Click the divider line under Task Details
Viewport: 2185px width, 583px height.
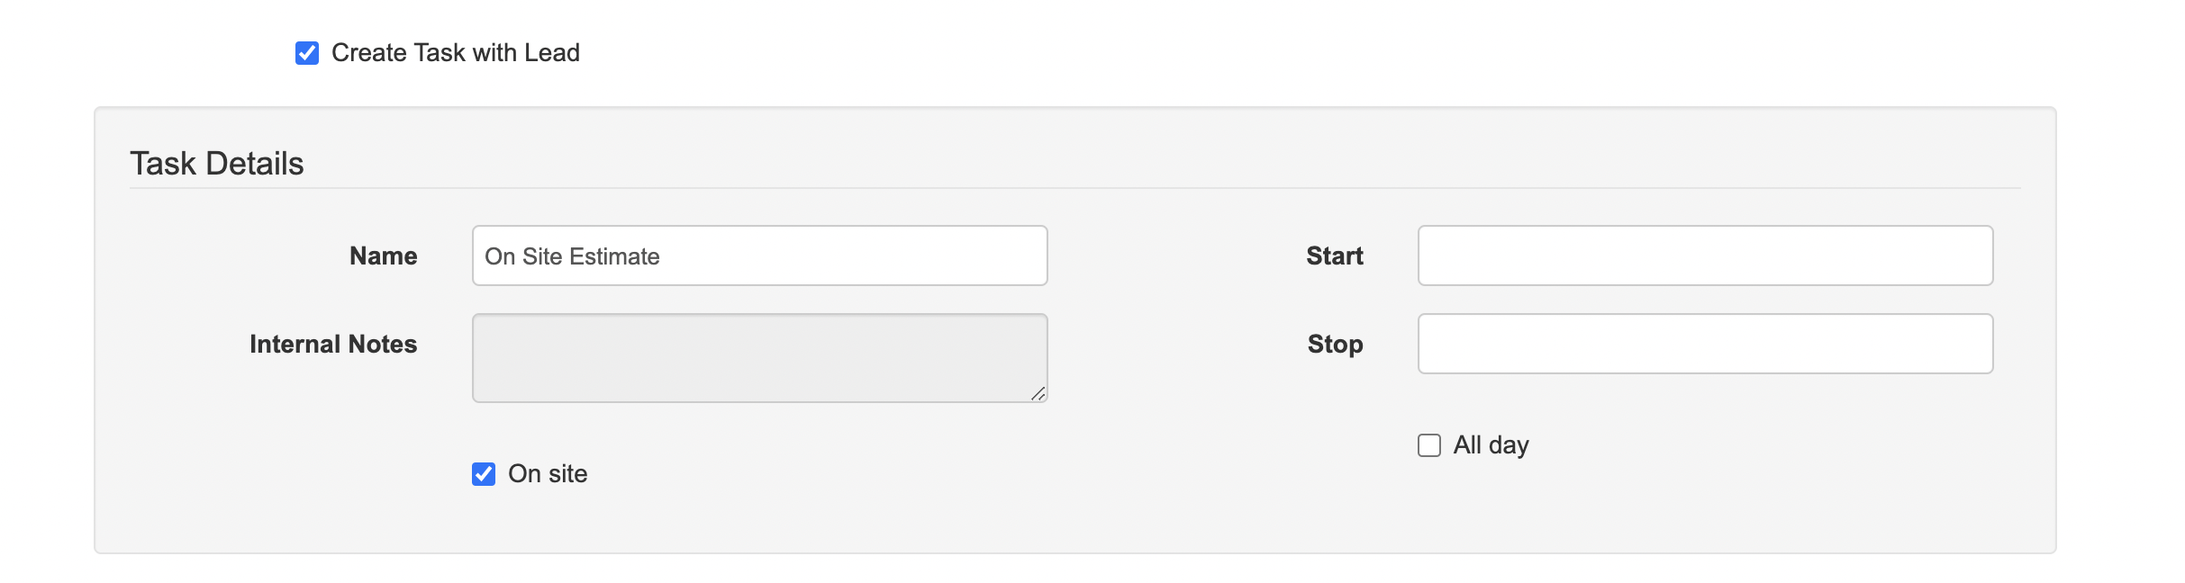[x=1074, y=188]
